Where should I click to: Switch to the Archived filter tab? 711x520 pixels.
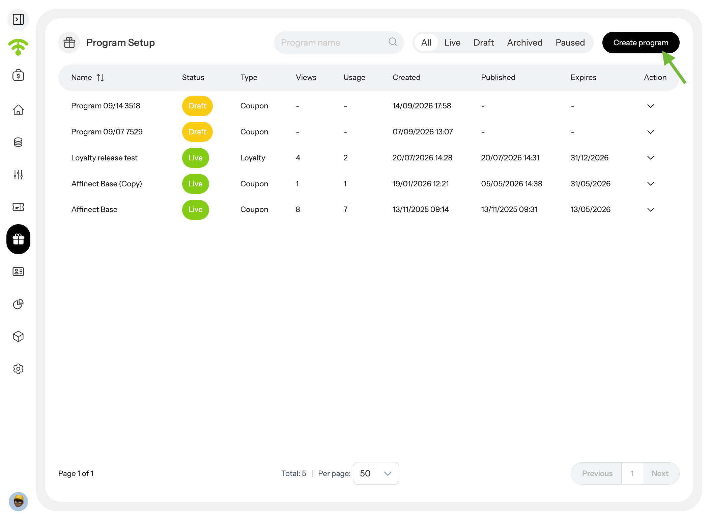pyautogui.click(x=525, y=43)
